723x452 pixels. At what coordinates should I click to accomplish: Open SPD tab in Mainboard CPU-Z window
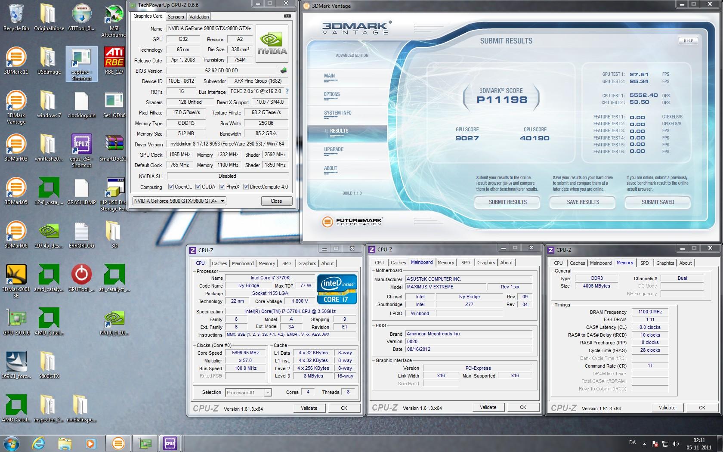pyautogui.click(x=465, y=263)
